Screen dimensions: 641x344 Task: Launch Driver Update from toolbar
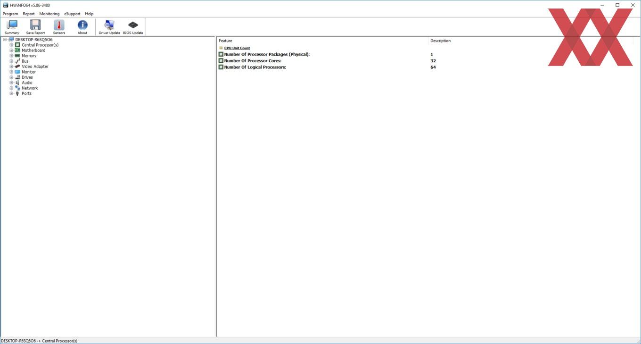(x=109, y=25)
